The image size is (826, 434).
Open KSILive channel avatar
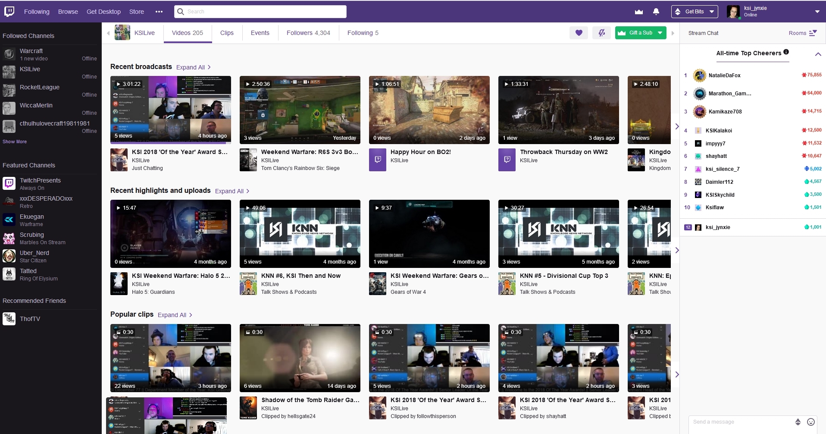click(x=122, y=33)
